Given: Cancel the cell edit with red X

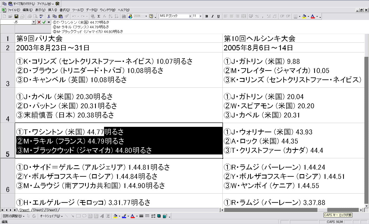Looking at the screenshot, I should pyautogui.click(x=39, y=22).
